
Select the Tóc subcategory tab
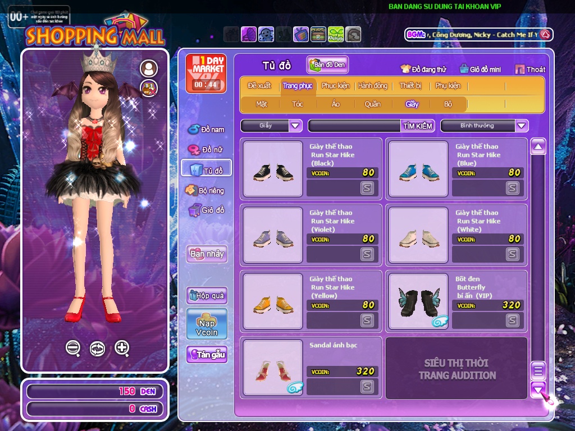tap(298, 104)
